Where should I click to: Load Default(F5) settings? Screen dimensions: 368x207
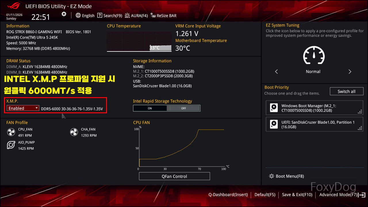[x=265, y=195]
